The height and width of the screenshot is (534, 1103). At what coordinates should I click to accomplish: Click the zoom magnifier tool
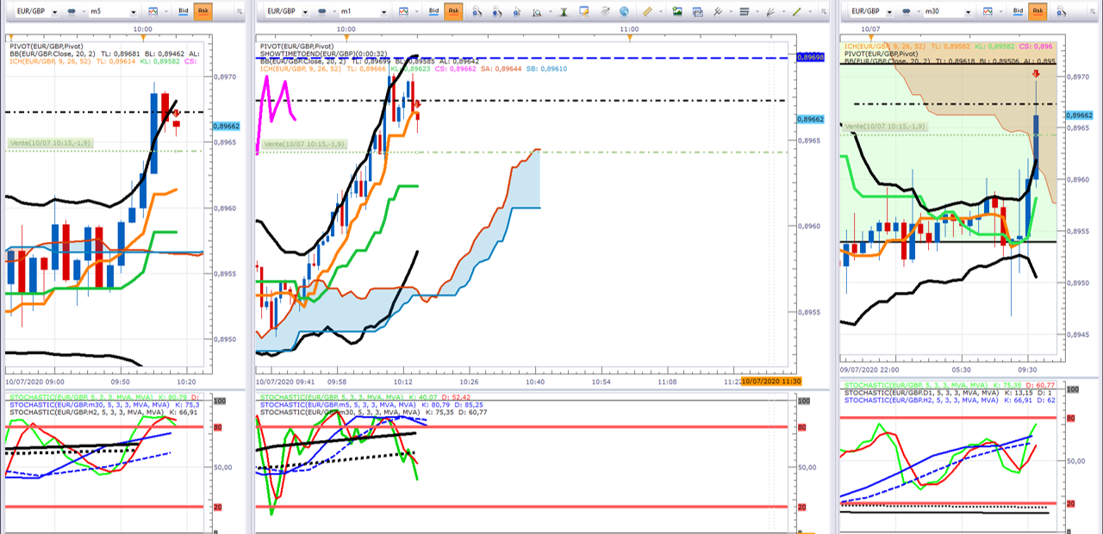537,13
